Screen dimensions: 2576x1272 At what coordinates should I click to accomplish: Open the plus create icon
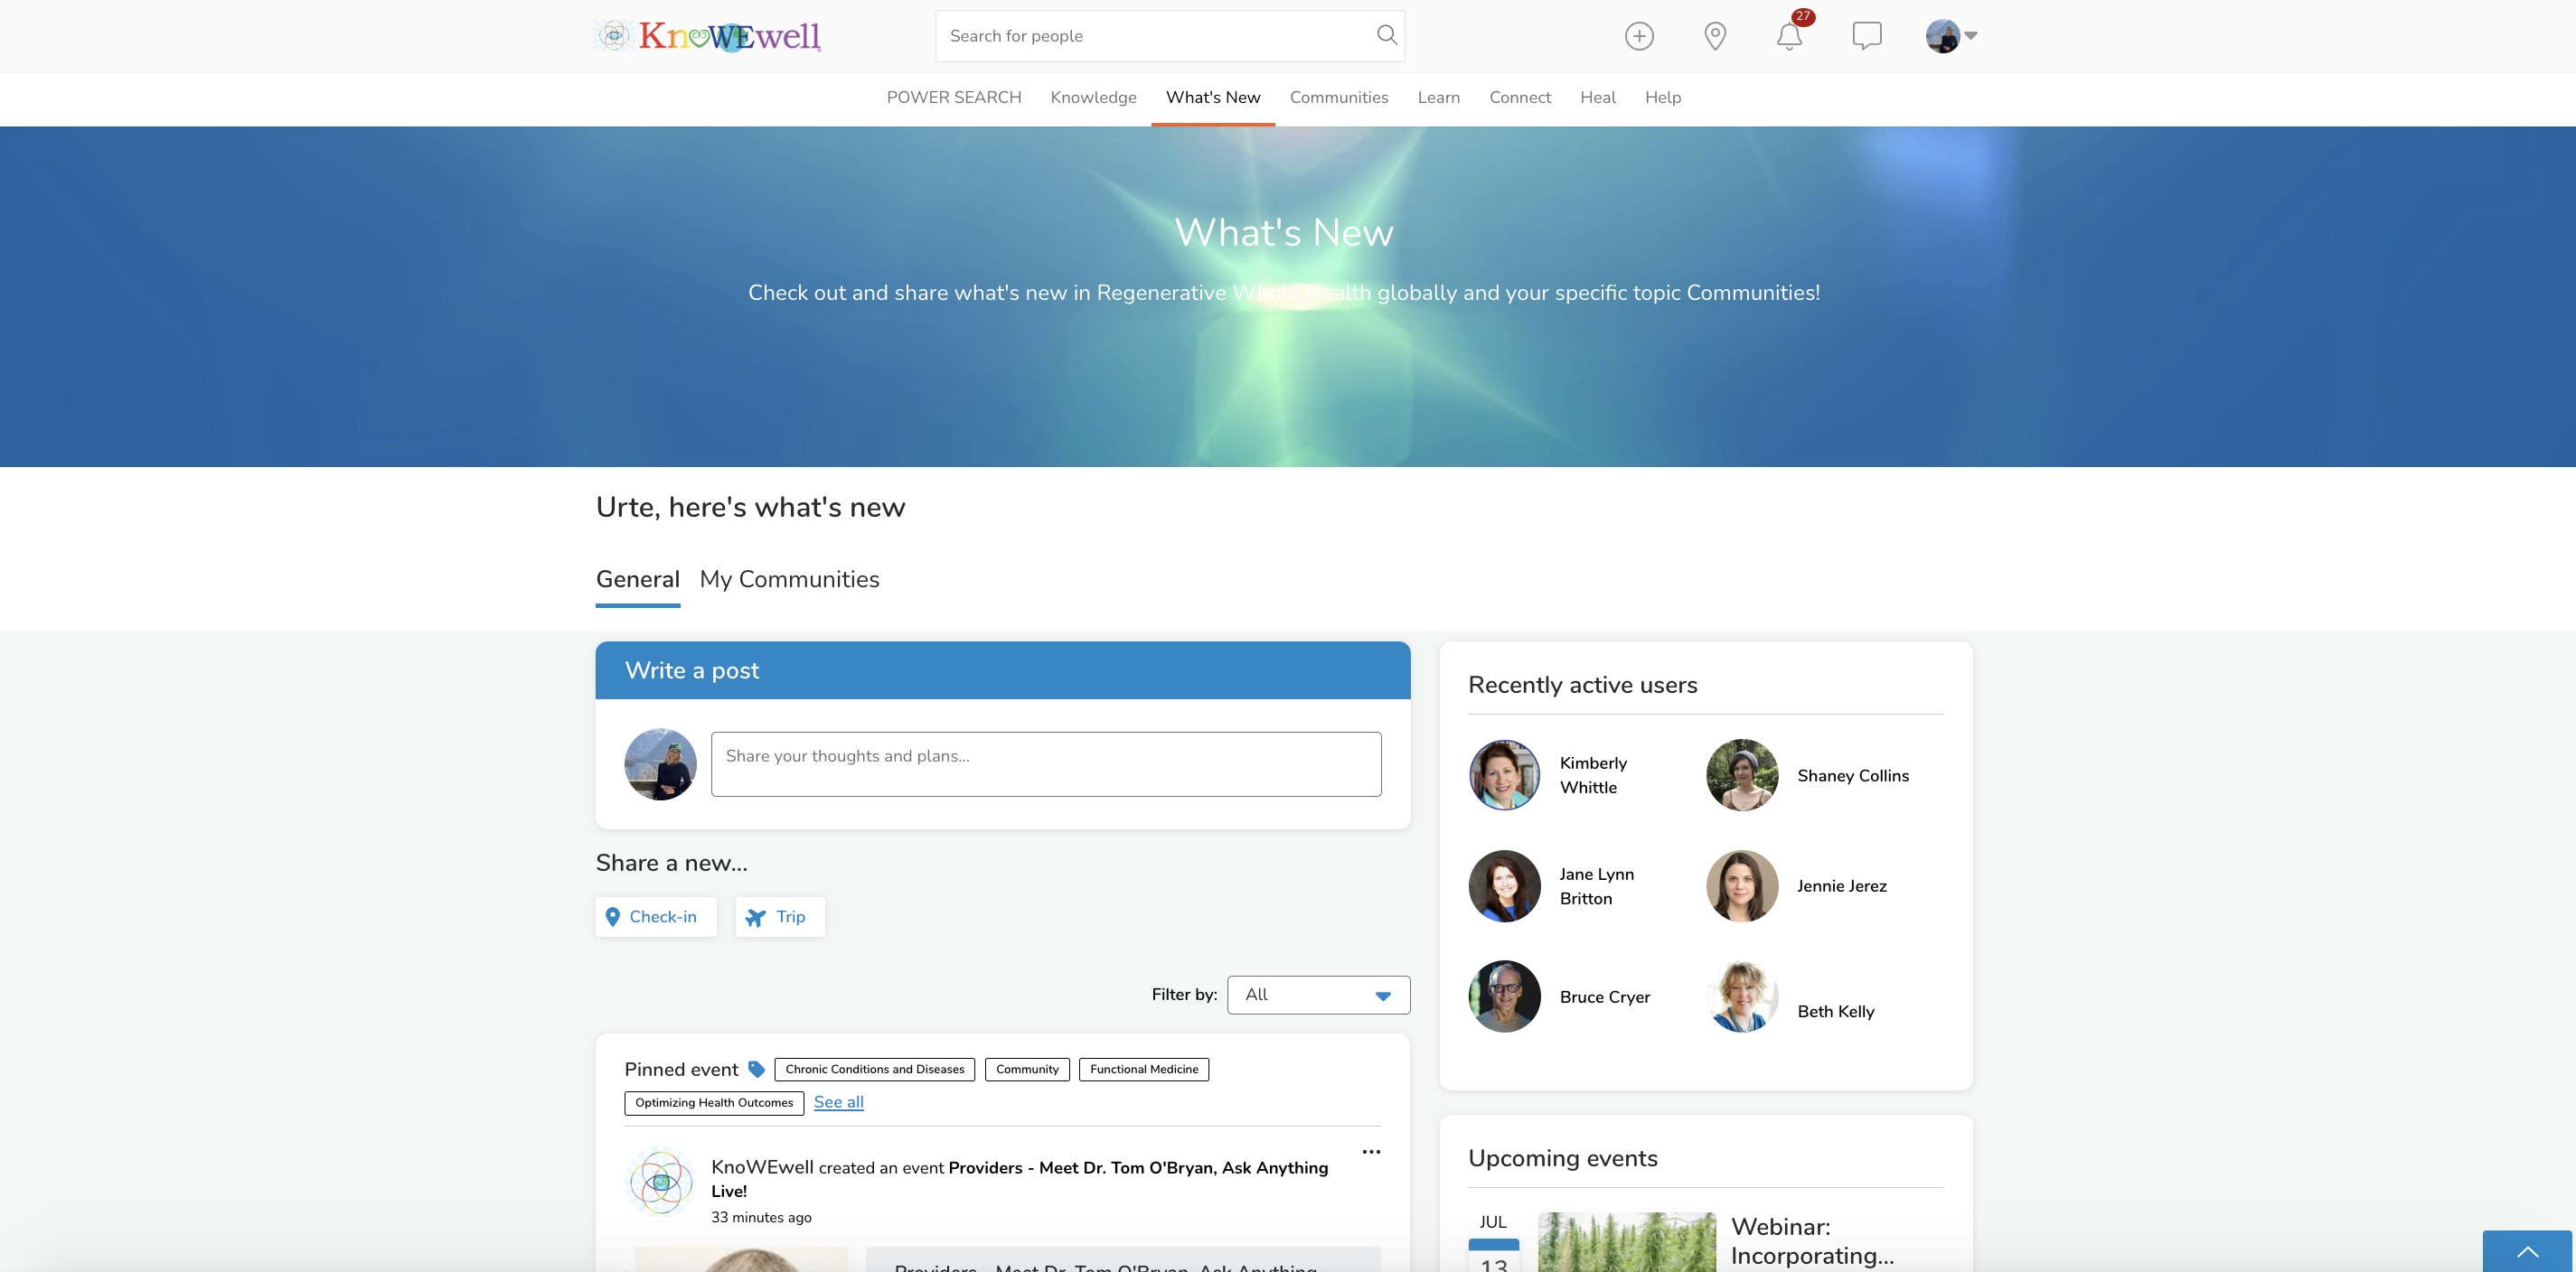coord(1639,36)
